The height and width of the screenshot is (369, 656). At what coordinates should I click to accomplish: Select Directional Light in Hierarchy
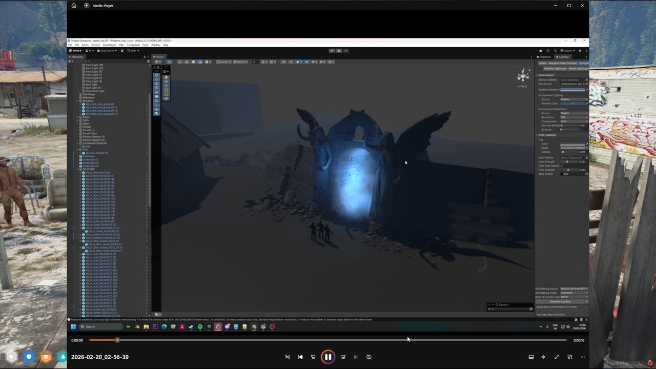[95, 91]
